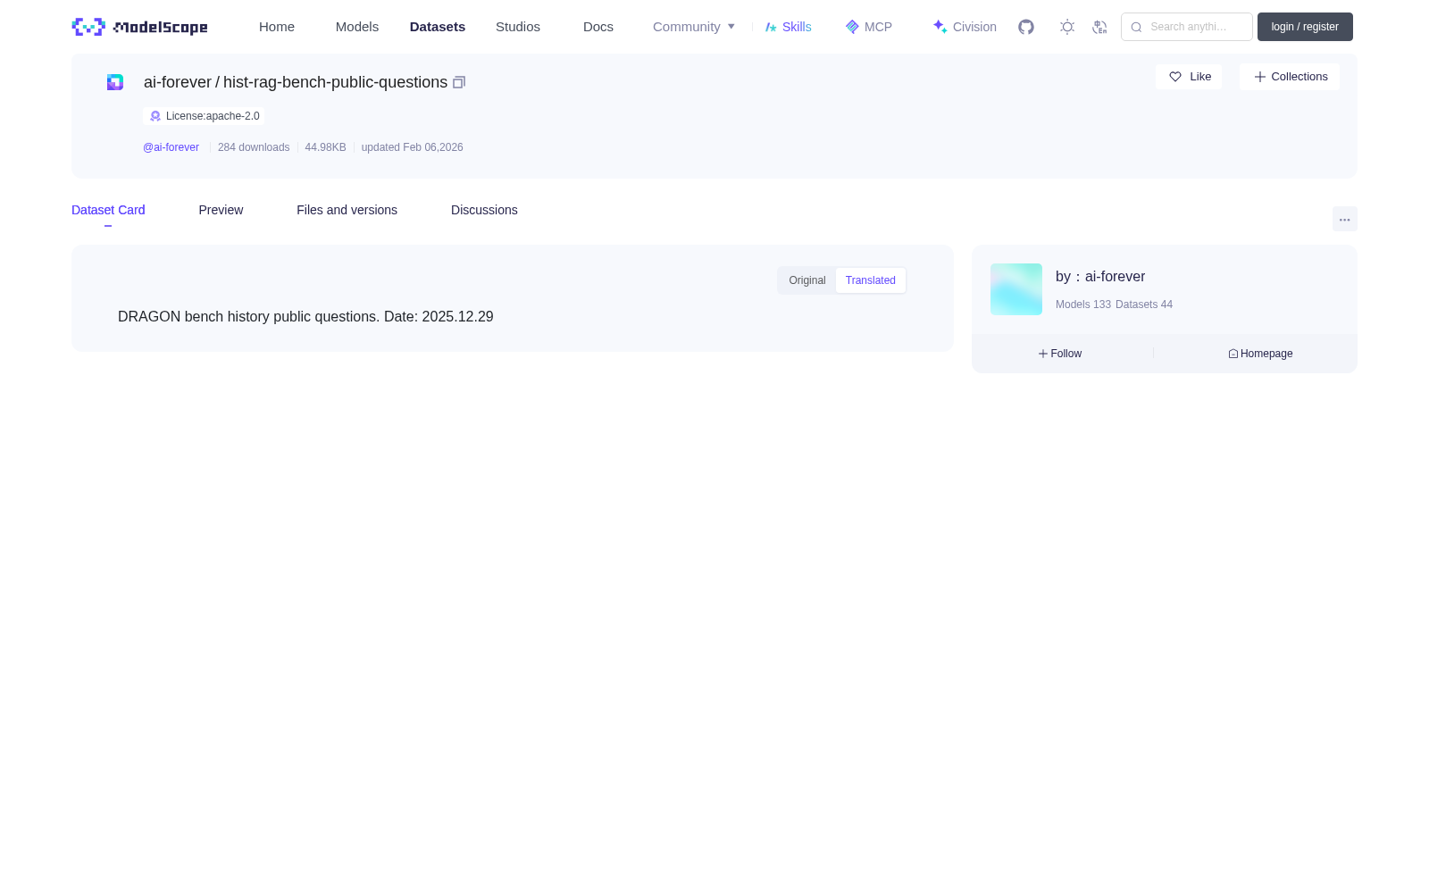Click the ai-forever namespace in title

tap(178, 82)
